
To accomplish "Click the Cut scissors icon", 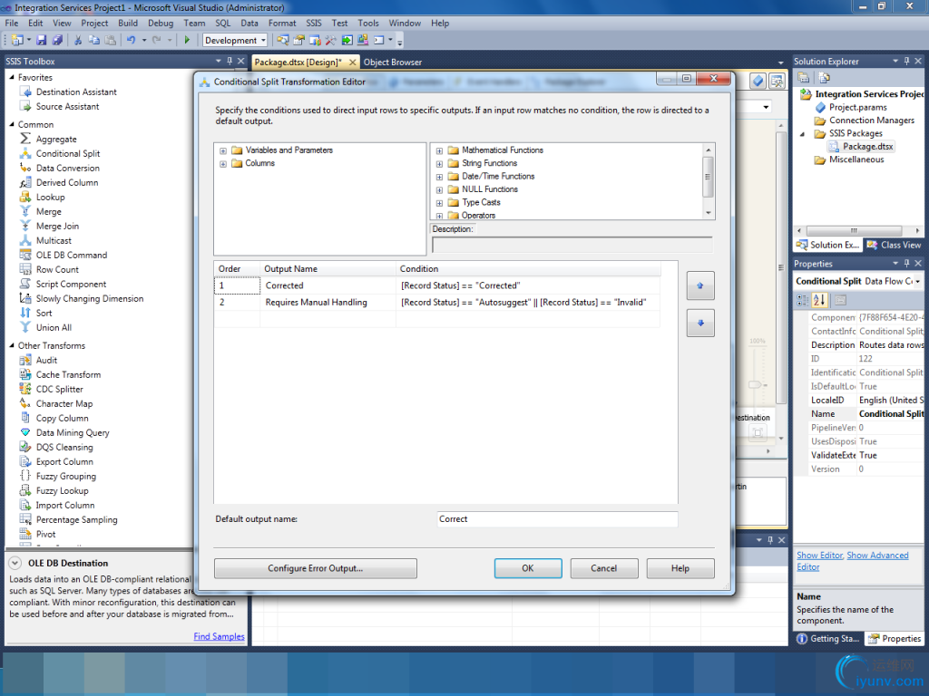I will click(78, 40).
